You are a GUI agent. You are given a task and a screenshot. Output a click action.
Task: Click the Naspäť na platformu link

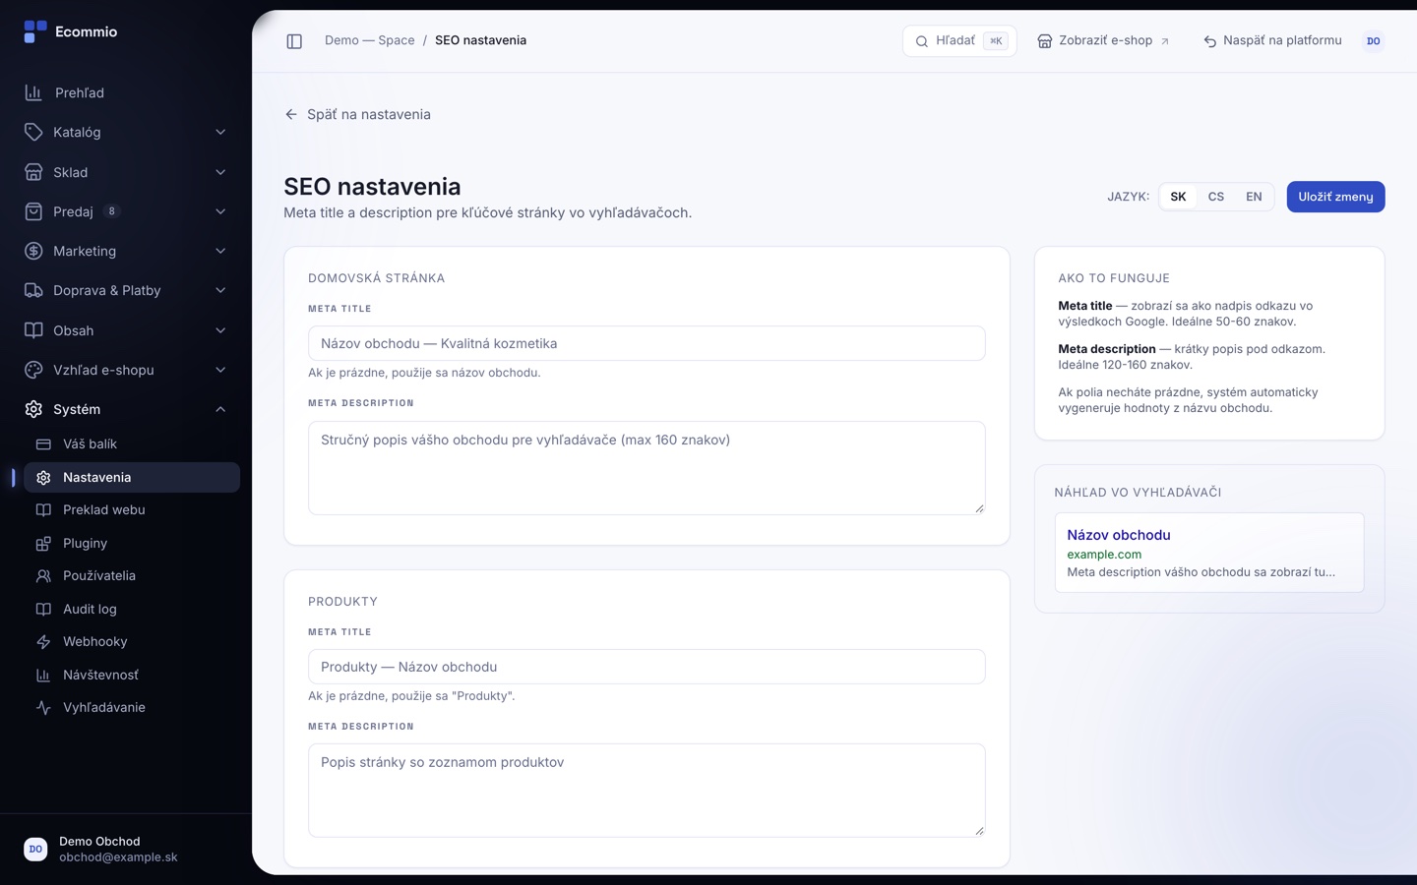click(x=1272, y=41)
